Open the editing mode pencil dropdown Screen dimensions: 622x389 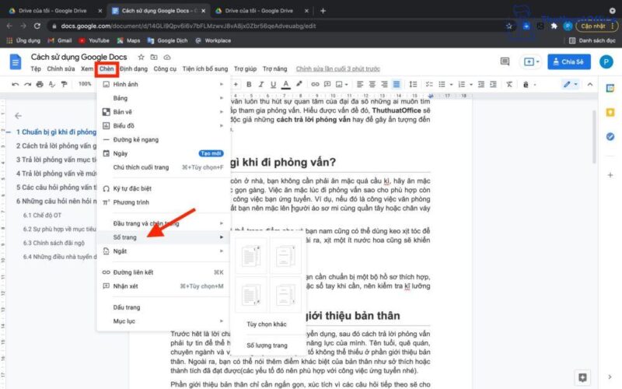click(x=570, y=84)
